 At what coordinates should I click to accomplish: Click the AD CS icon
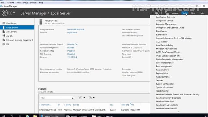click(4, 36)
